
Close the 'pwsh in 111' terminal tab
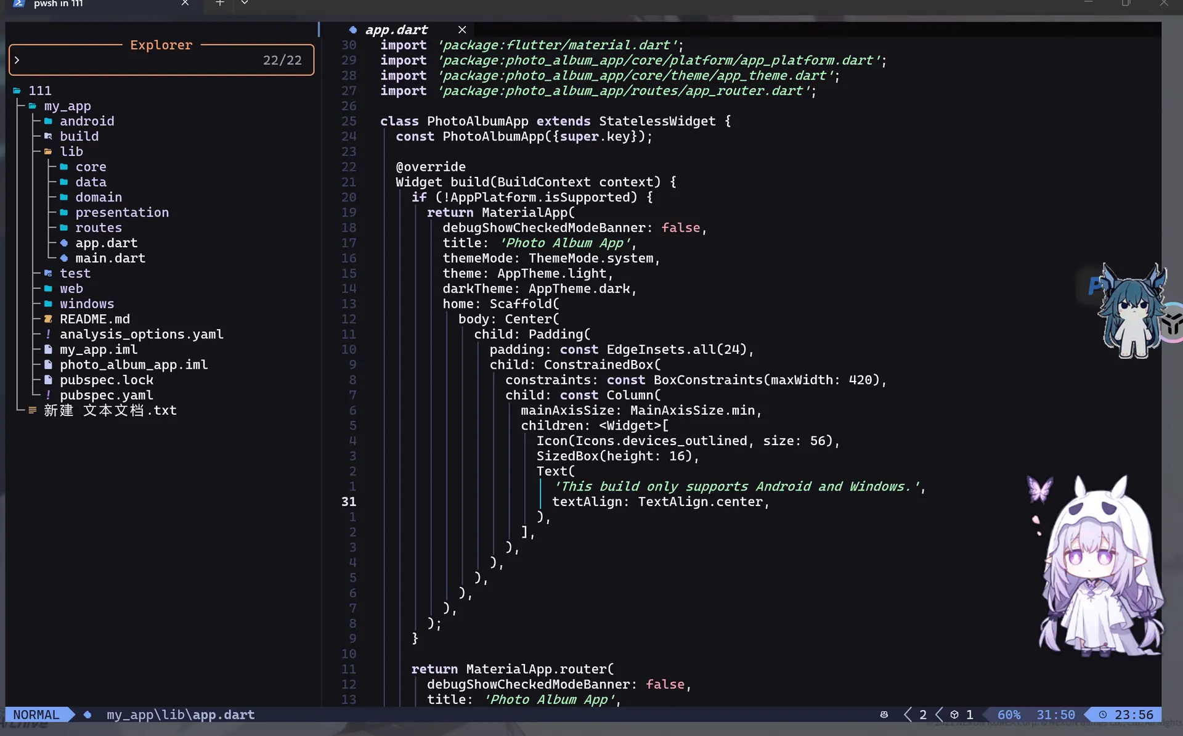(x=185, y=3)
